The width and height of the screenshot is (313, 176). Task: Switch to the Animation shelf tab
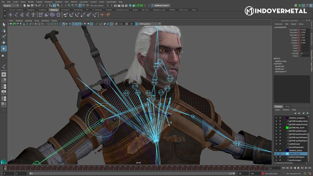65,10
